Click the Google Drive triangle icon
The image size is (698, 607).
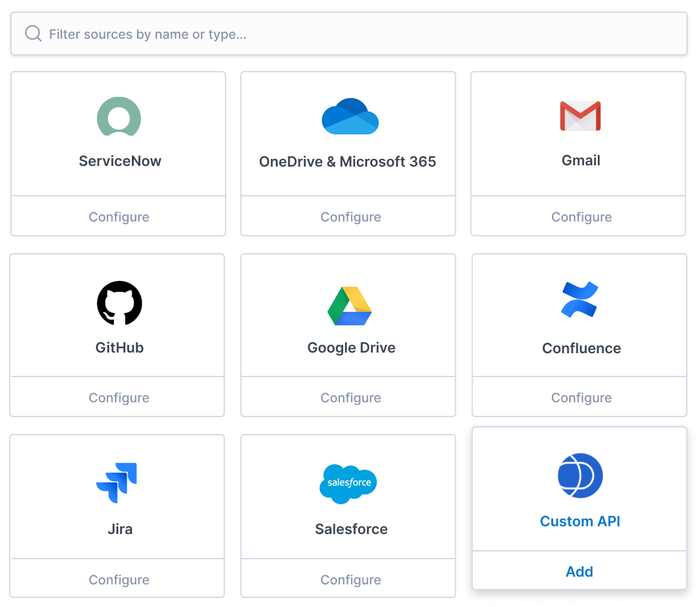pos(350,306)
